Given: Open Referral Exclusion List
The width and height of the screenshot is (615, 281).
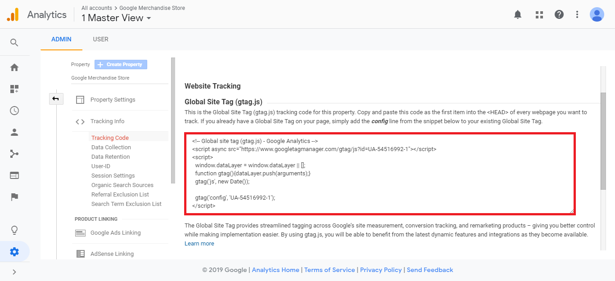Looking at the screenshot, I should point(120,195).
